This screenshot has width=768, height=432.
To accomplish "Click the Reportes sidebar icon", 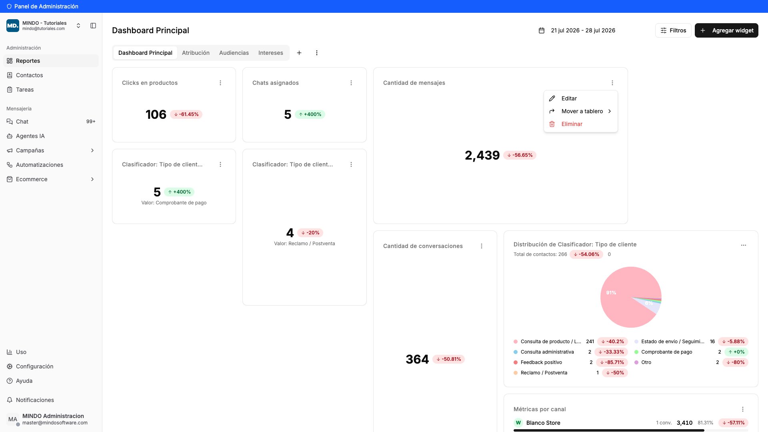I will [x=10, y=61].
